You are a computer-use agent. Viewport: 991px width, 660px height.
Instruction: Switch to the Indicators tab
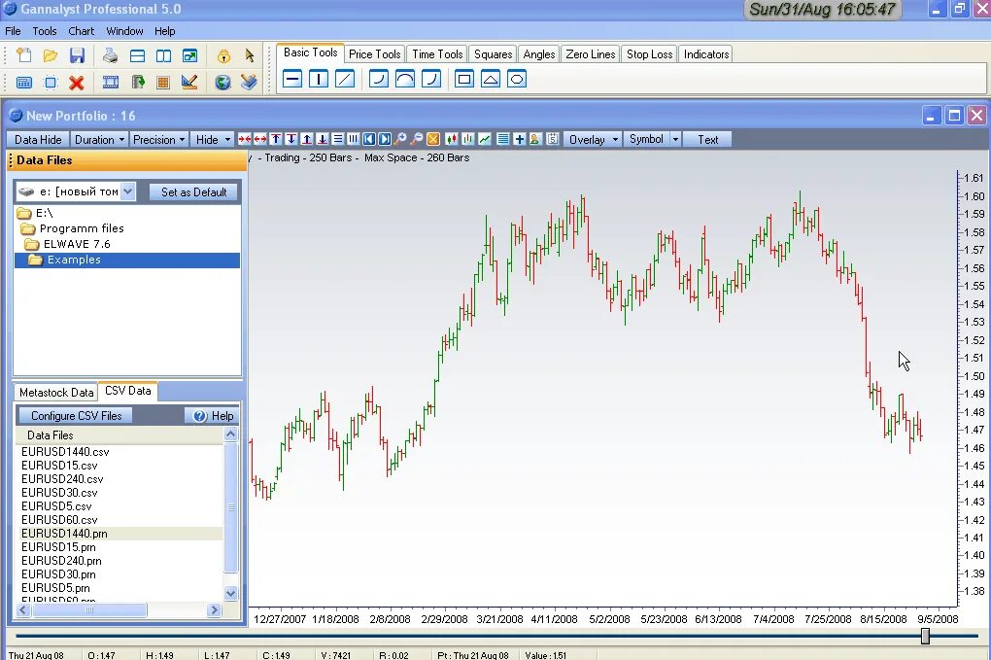point(706,54)
